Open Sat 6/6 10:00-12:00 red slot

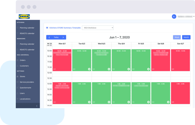click(161, 60)
